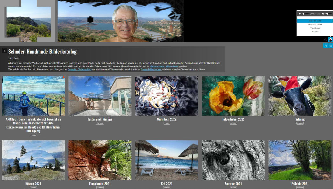Select the November Snow track

pyautogui.click(x=315, y=24)
